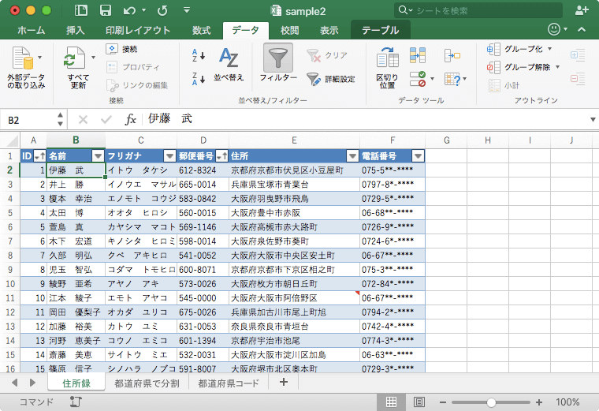Open the 名前 column filter dropdown
Screen dimensions: 599x411
(99, 156)
